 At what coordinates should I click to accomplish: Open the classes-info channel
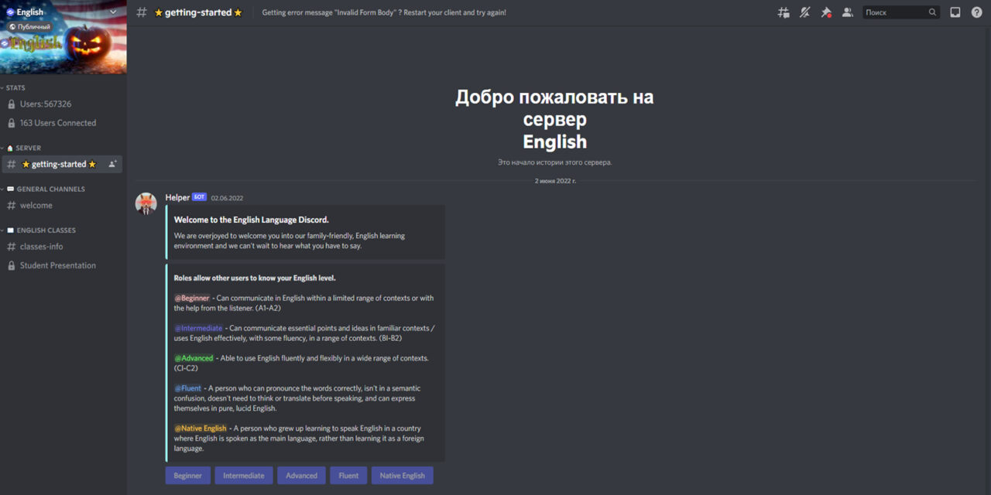[41, 246]
